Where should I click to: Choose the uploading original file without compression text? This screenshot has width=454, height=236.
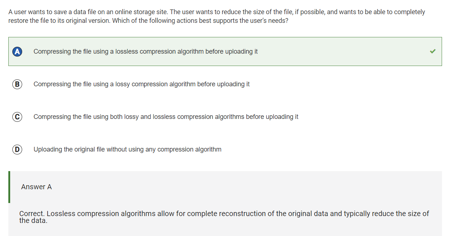(x=127, y=149)
